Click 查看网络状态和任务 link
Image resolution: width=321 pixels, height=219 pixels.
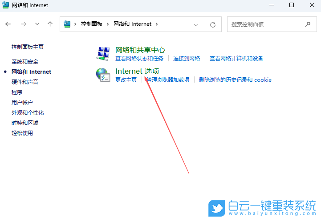coord(139,59)
